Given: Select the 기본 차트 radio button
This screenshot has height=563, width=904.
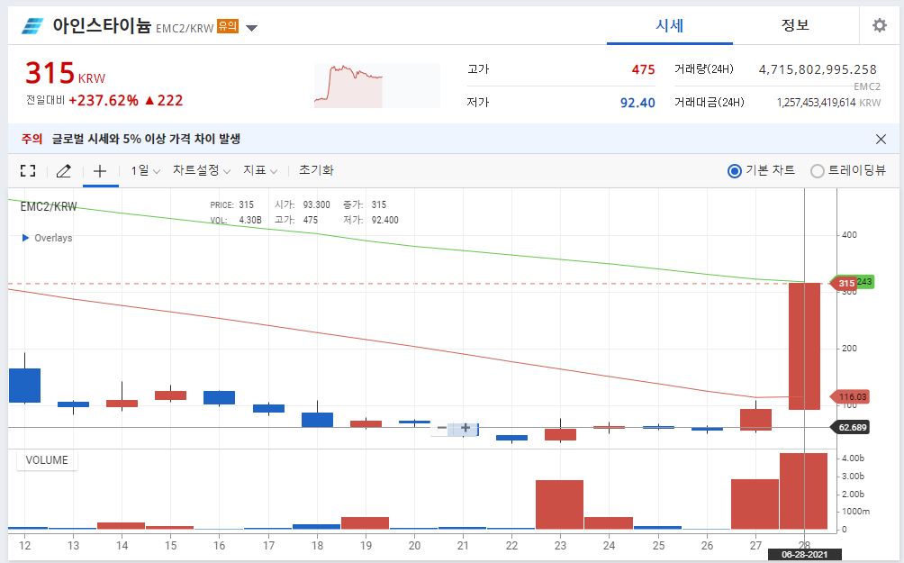Looking at the screenshot, I should tap(735, 170).
